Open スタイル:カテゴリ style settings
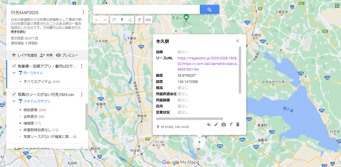Viewport: 341px width, 167px height. 37,101
